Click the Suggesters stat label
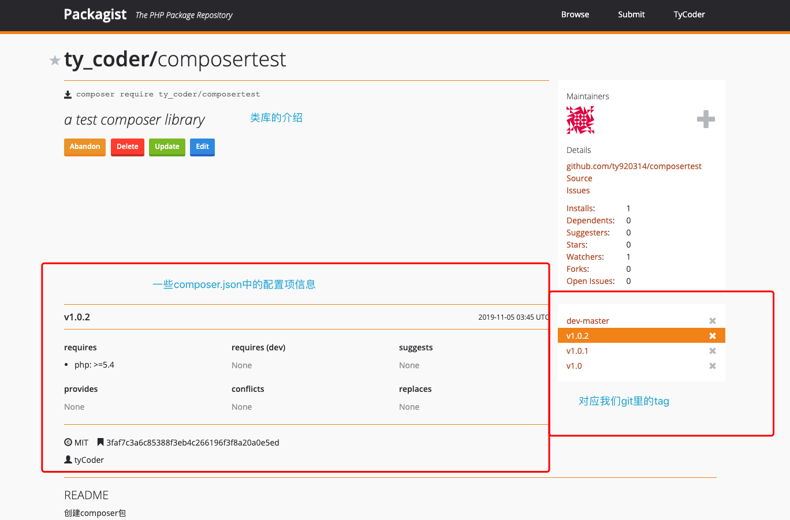Viewport: 790px width, 520px height. pos(588,233)
